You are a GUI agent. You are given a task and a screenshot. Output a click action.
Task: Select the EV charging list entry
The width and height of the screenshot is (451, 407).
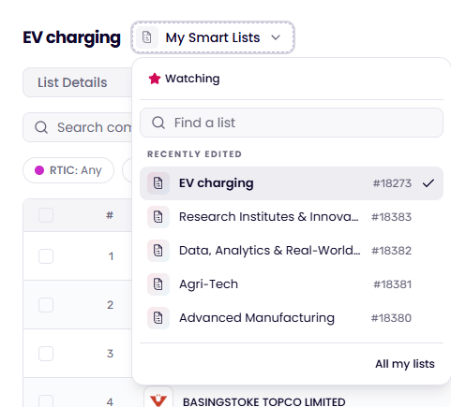tap(292, 183)
